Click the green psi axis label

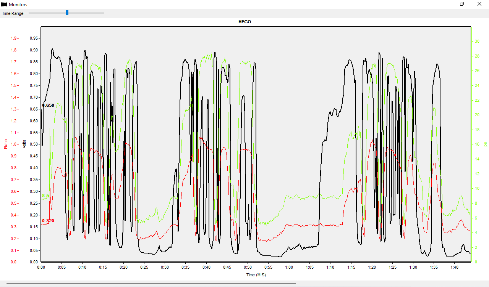(486, 144)
